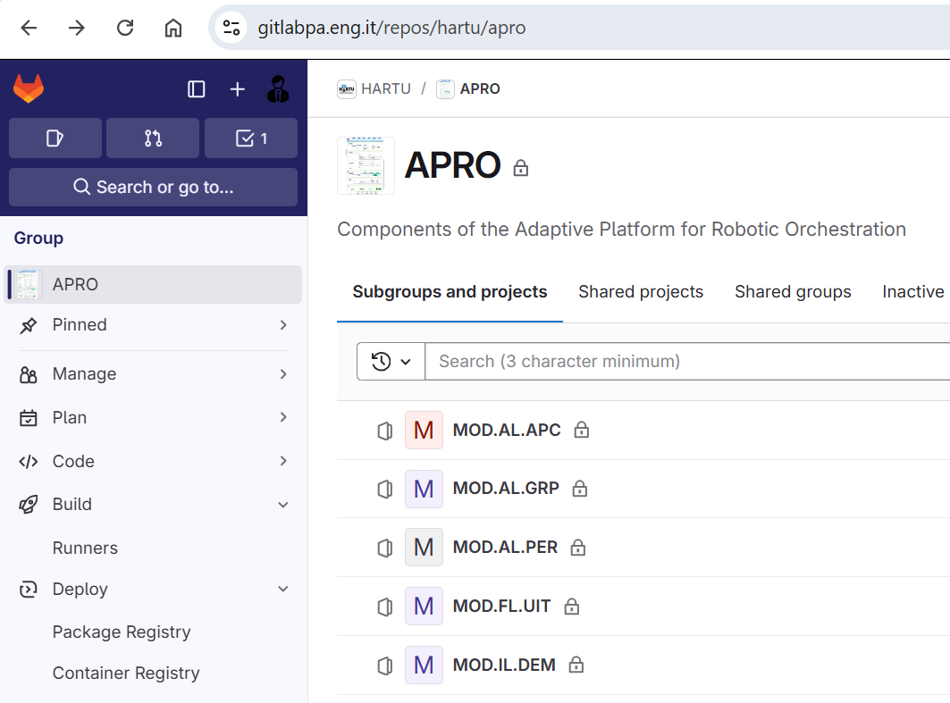
Task: Click the lock icon beside MOD.IL.DEM
Action: click(x=576, y=665)
